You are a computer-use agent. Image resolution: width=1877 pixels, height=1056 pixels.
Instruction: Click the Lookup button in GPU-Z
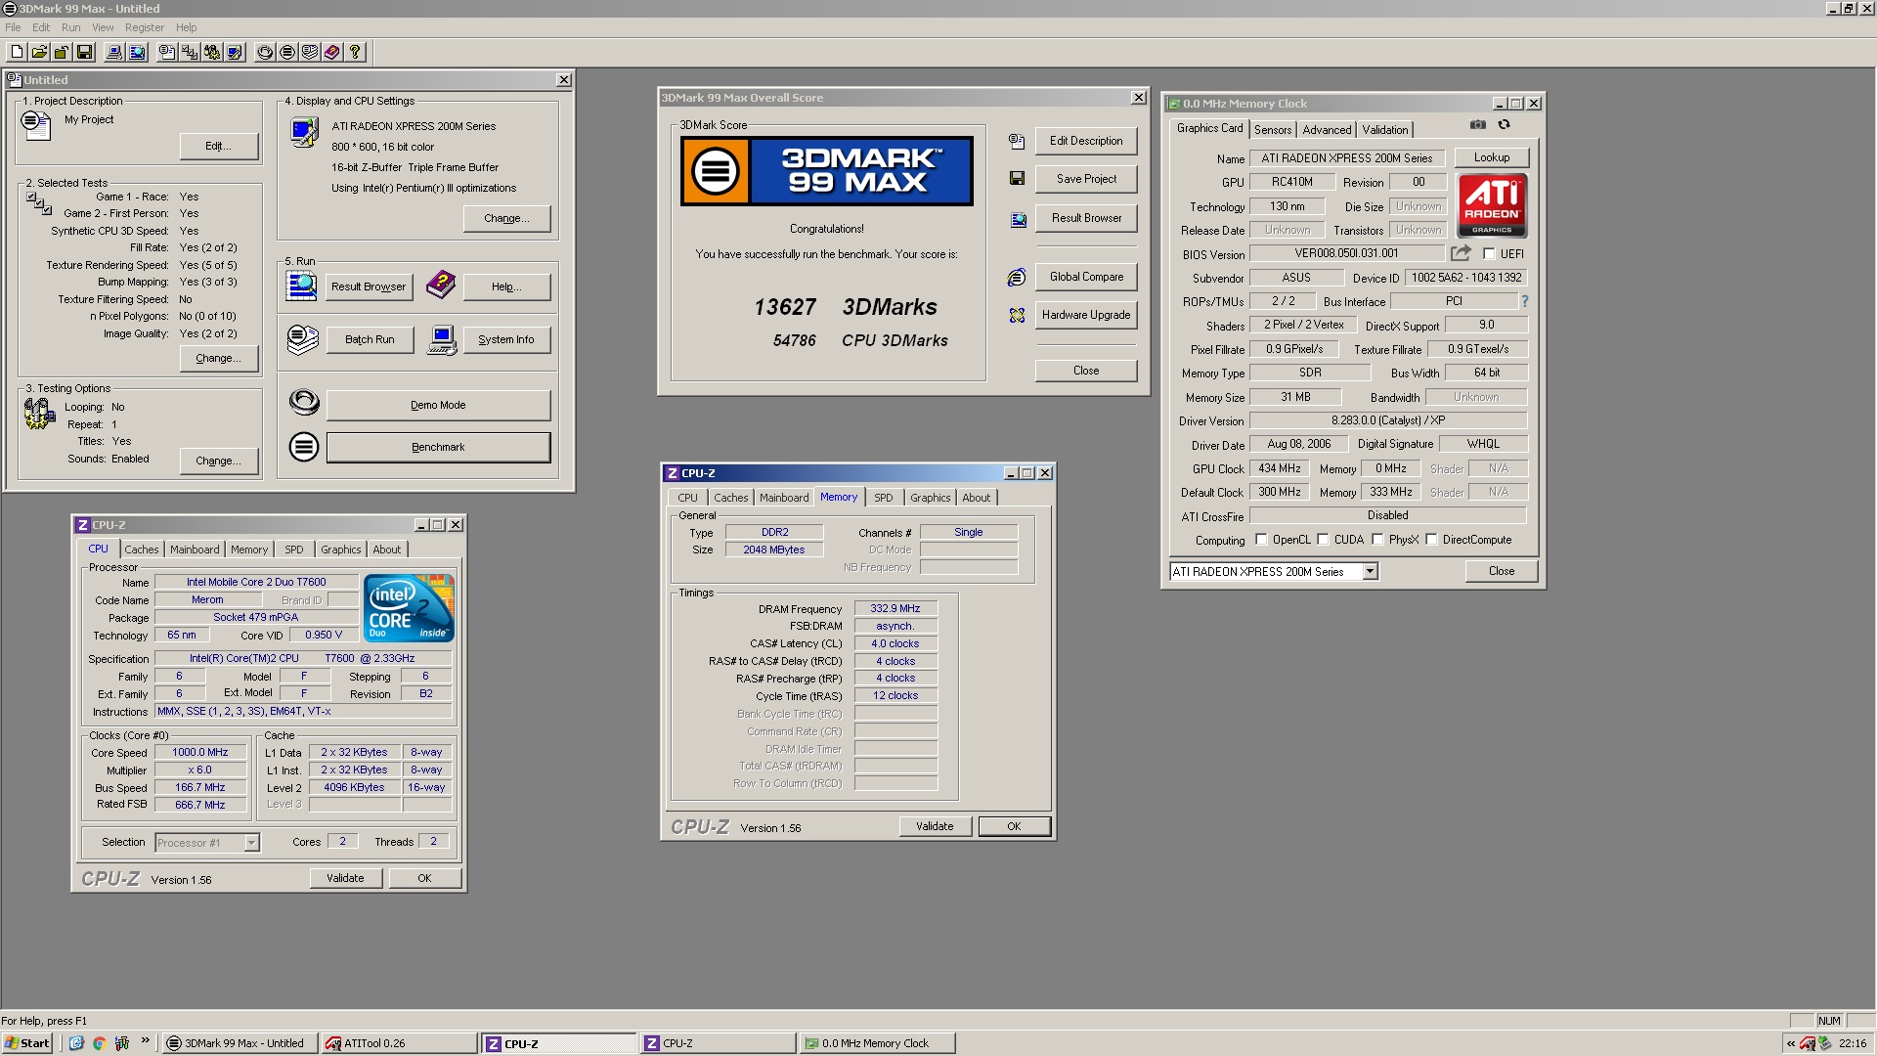tap(1491, 157)
